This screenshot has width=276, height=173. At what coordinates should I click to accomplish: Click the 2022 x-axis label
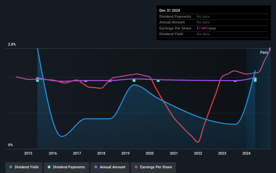click(198, 153)
